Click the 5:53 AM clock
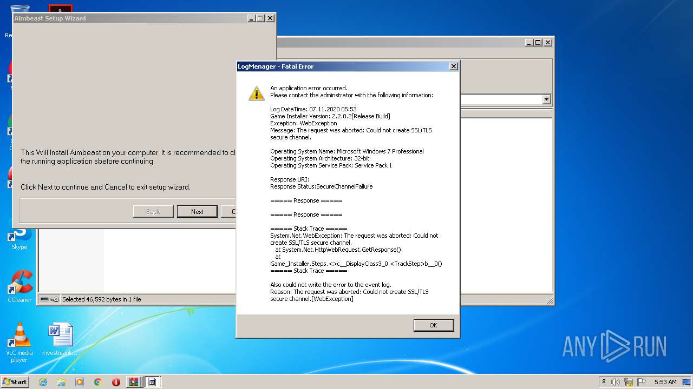This screenshot has width=693, height=389. tap(665, 382)
